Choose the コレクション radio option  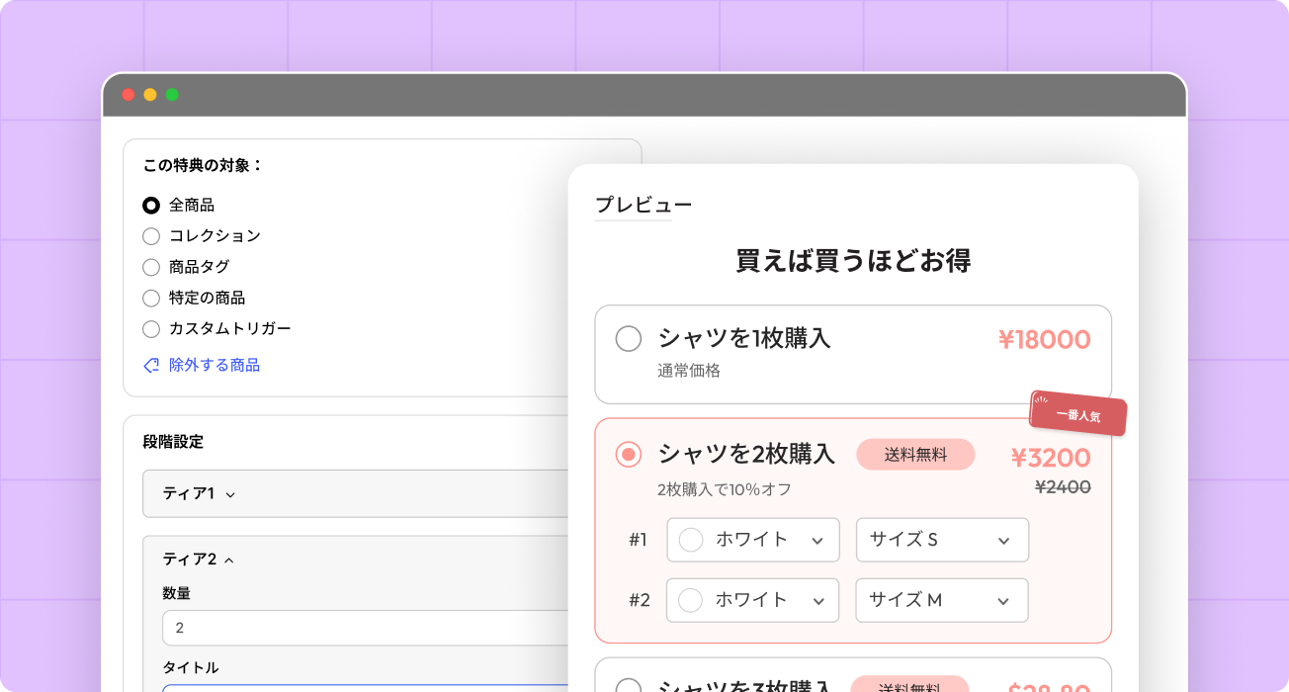click(151, 236)
